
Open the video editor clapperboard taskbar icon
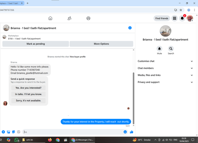coord(65,140)
